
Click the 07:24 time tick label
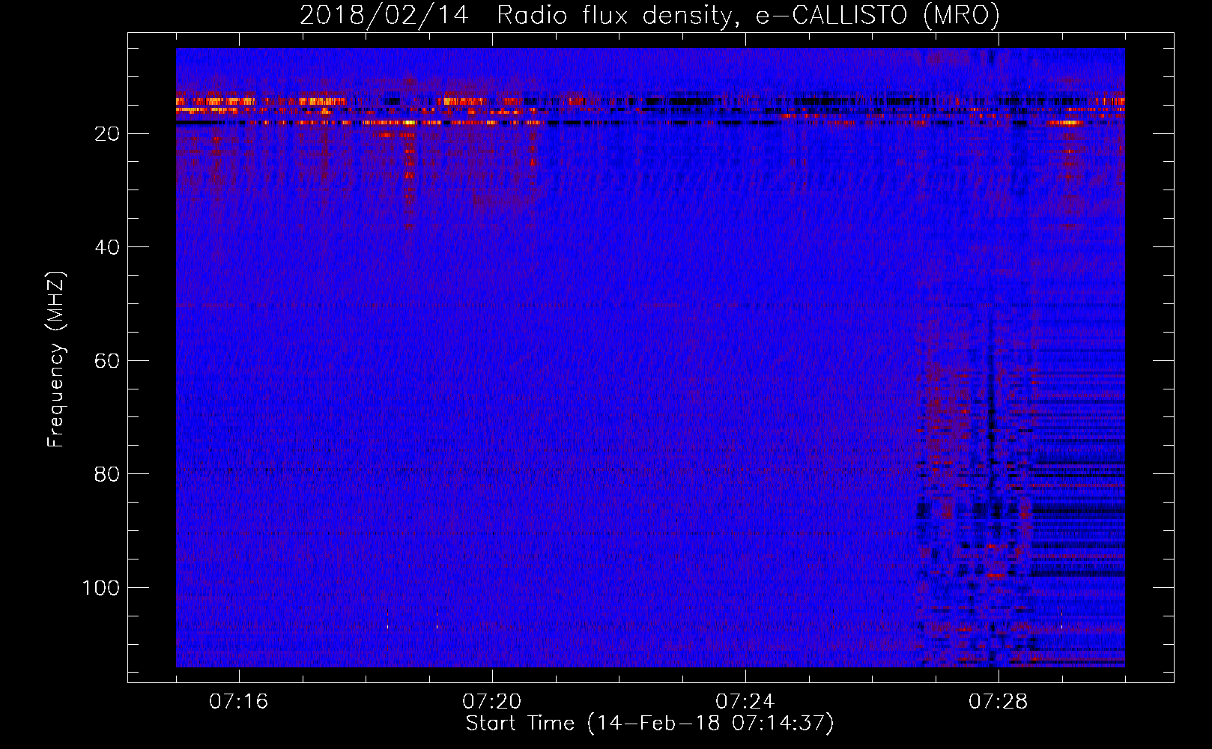(x=745, y=702)
